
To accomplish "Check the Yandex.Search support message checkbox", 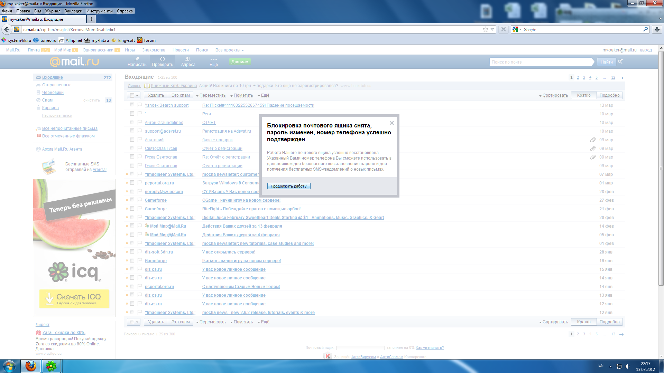I will 132,105.
